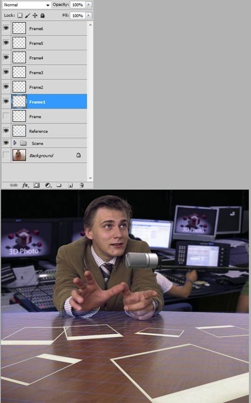251x403 pixels.
Task: Click the Background layer thumbnail
Action: point(19,155)
